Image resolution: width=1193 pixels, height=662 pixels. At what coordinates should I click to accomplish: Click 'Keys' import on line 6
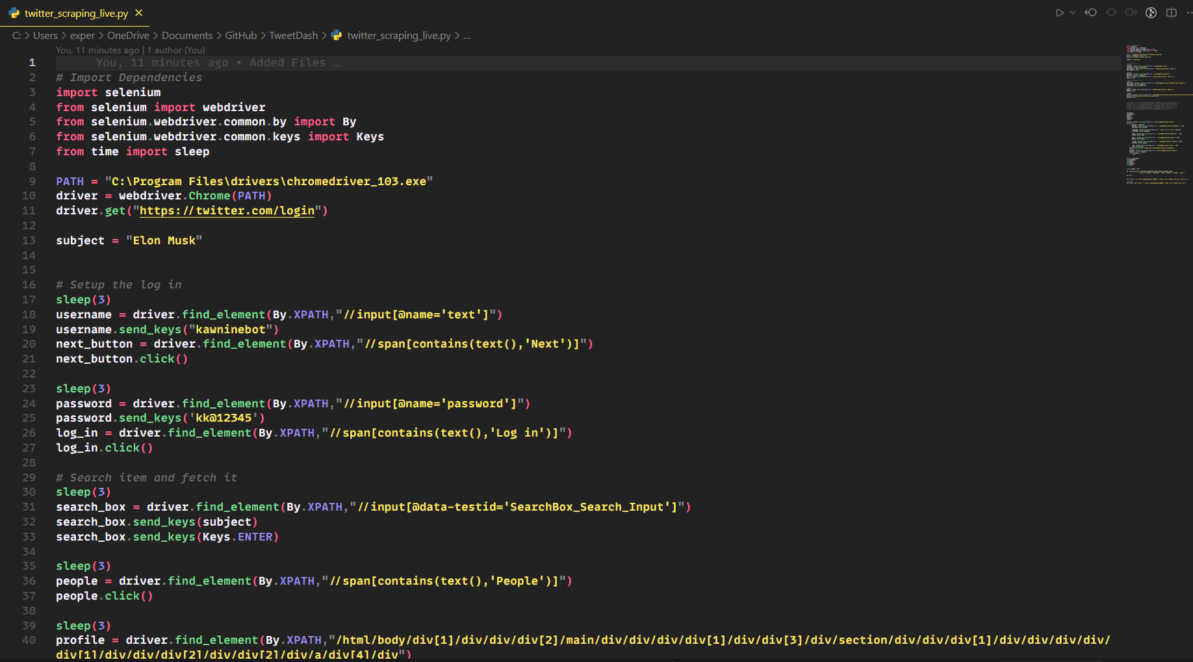[x=370, y=136]
